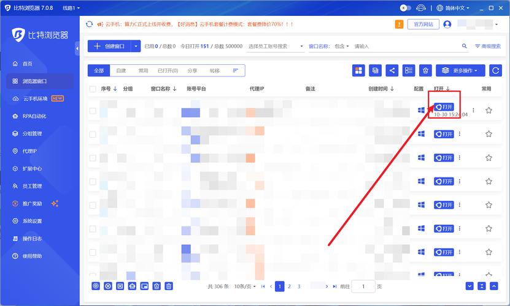Image resolution: width=510 pixels, height=306 pixels.
Task: Click the 请输入 search input field
Action: 405,46
